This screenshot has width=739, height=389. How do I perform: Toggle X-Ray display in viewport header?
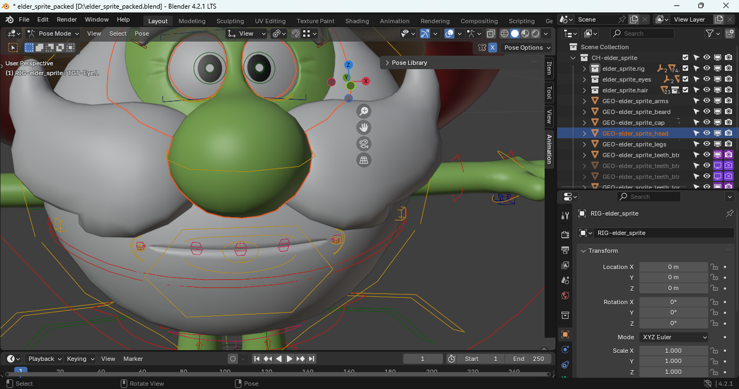tap(491, 33)
